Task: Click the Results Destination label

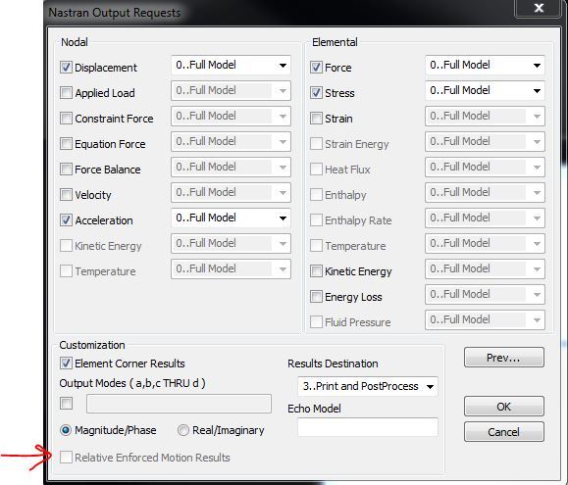Action: pyautogui.click(x=333, y=364)
